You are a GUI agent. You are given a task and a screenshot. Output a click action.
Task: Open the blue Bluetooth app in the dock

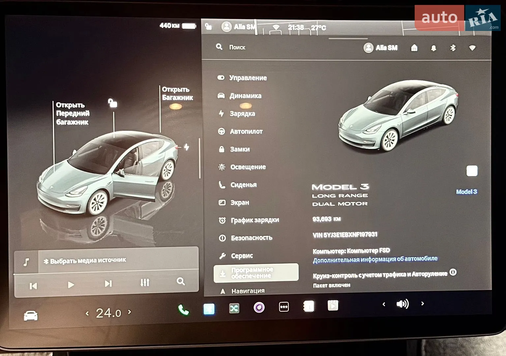coord(209,309)
